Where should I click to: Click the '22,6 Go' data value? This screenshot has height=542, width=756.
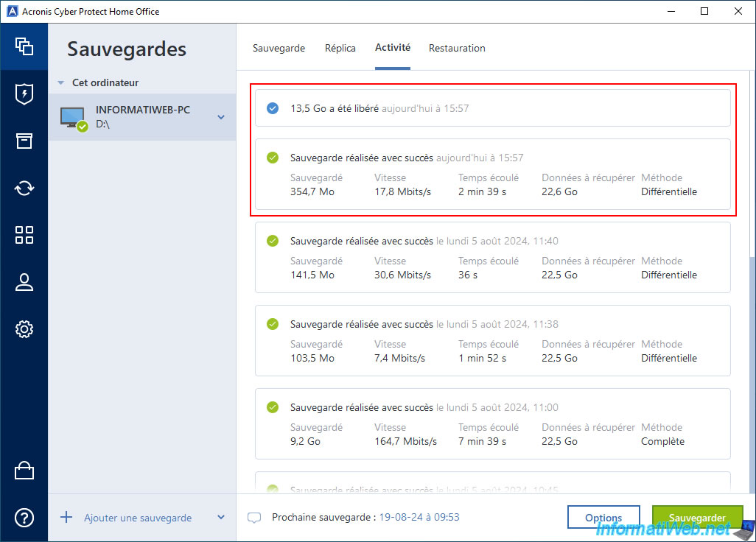[x=559, y=191]
